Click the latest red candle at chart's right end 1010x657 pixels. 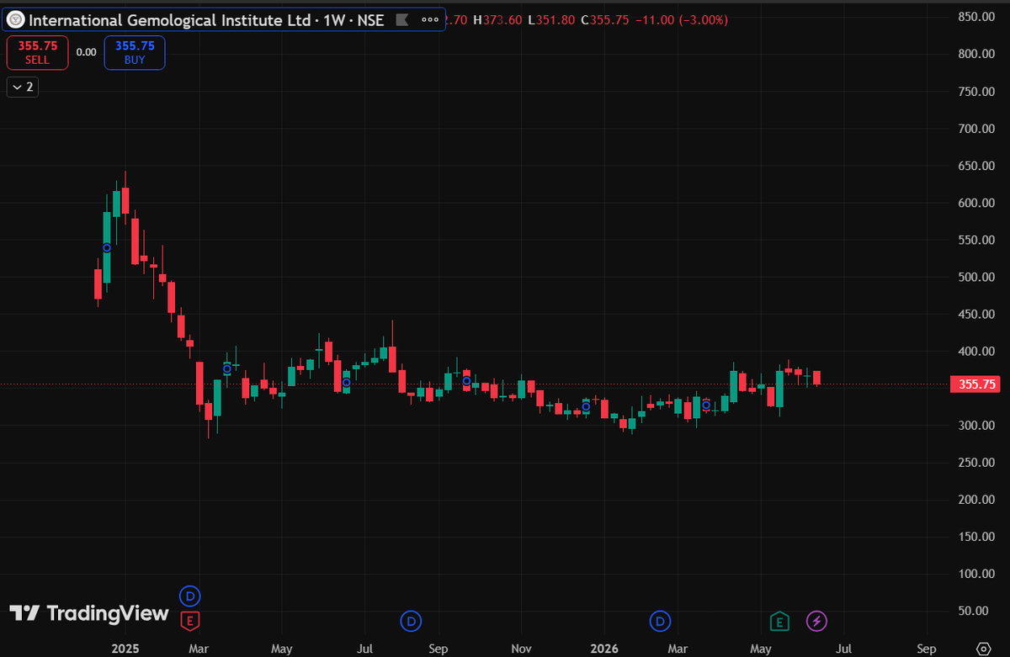pyautogui.click(x=816, y=378)
